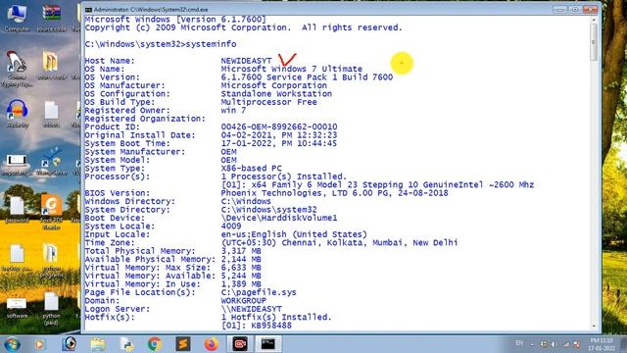Click the cmd.exe taskbar button
Viewport: 627px width, 353px height.
[267, 344]
